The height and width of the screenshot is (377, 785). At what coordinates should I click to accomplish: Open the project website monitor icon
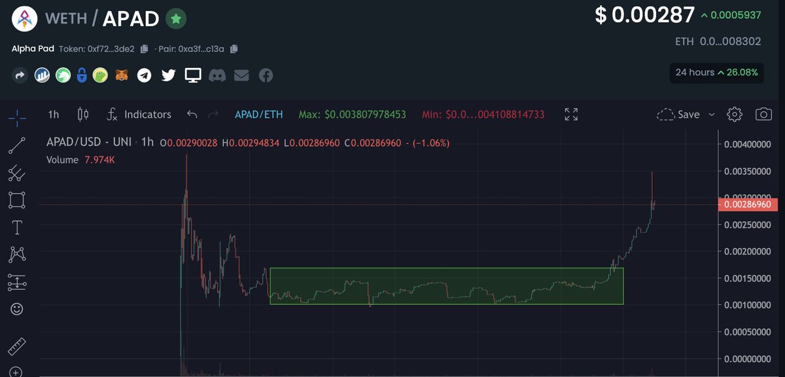click(x=192, y=75)
